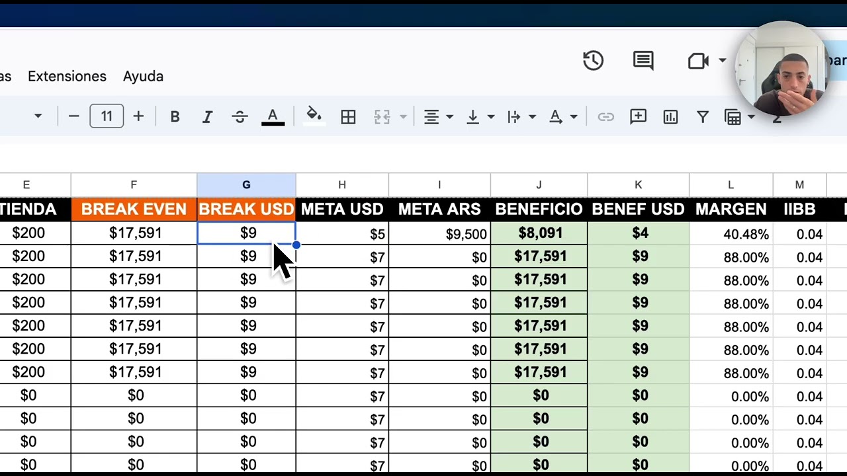Toggle strikethrough formatting
Viewport: 847px width, 476px height.
(240, 117)
